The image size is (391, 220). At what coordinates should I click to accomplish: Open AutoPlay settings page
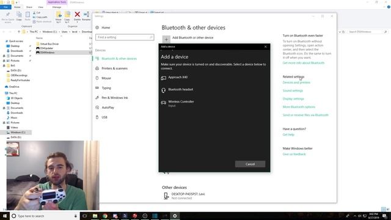[104, 108]
